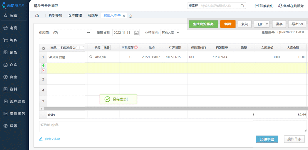Viewport: 308px width, 150px height.
Task: Select product cell SP0002 面包
Action: pyautogui.click(x=67, y=57)
